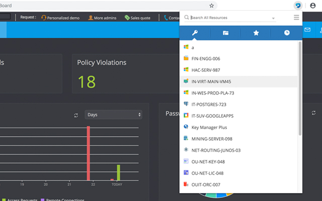
Task: Request a Personalized demo
Action: tap(60, 18)
